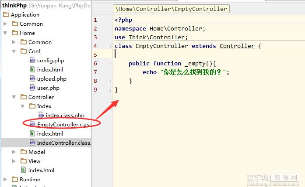Click the HTML icon of index.html in Conf
Image resolution: width=305 pixels, height=187 pixels.
pyautogui.click(x=32, y=69)
